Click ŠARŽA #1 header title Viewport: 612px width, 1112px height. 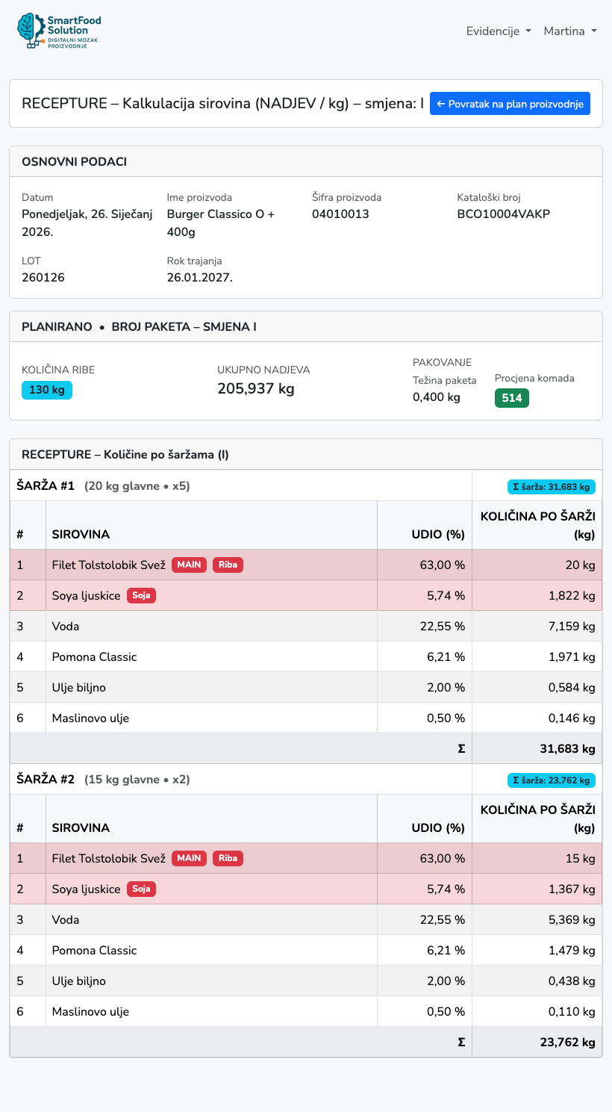pyautogui.click(x=46, y=486)
